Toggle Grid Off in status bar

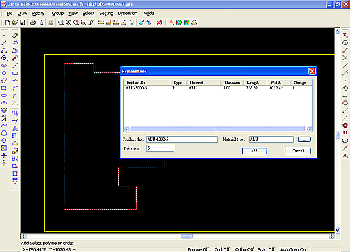(222, 249)
